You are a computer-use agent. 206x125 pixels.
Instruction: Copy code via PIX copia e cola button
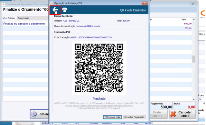tap(112, 117)
